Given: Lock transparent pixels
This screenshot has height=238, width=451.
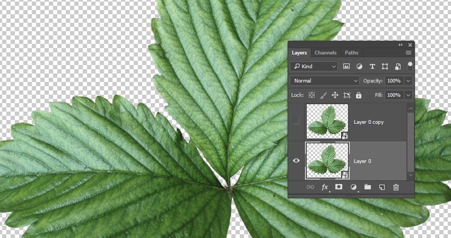Looking at the screenshot, I should (x=311, y=95).
